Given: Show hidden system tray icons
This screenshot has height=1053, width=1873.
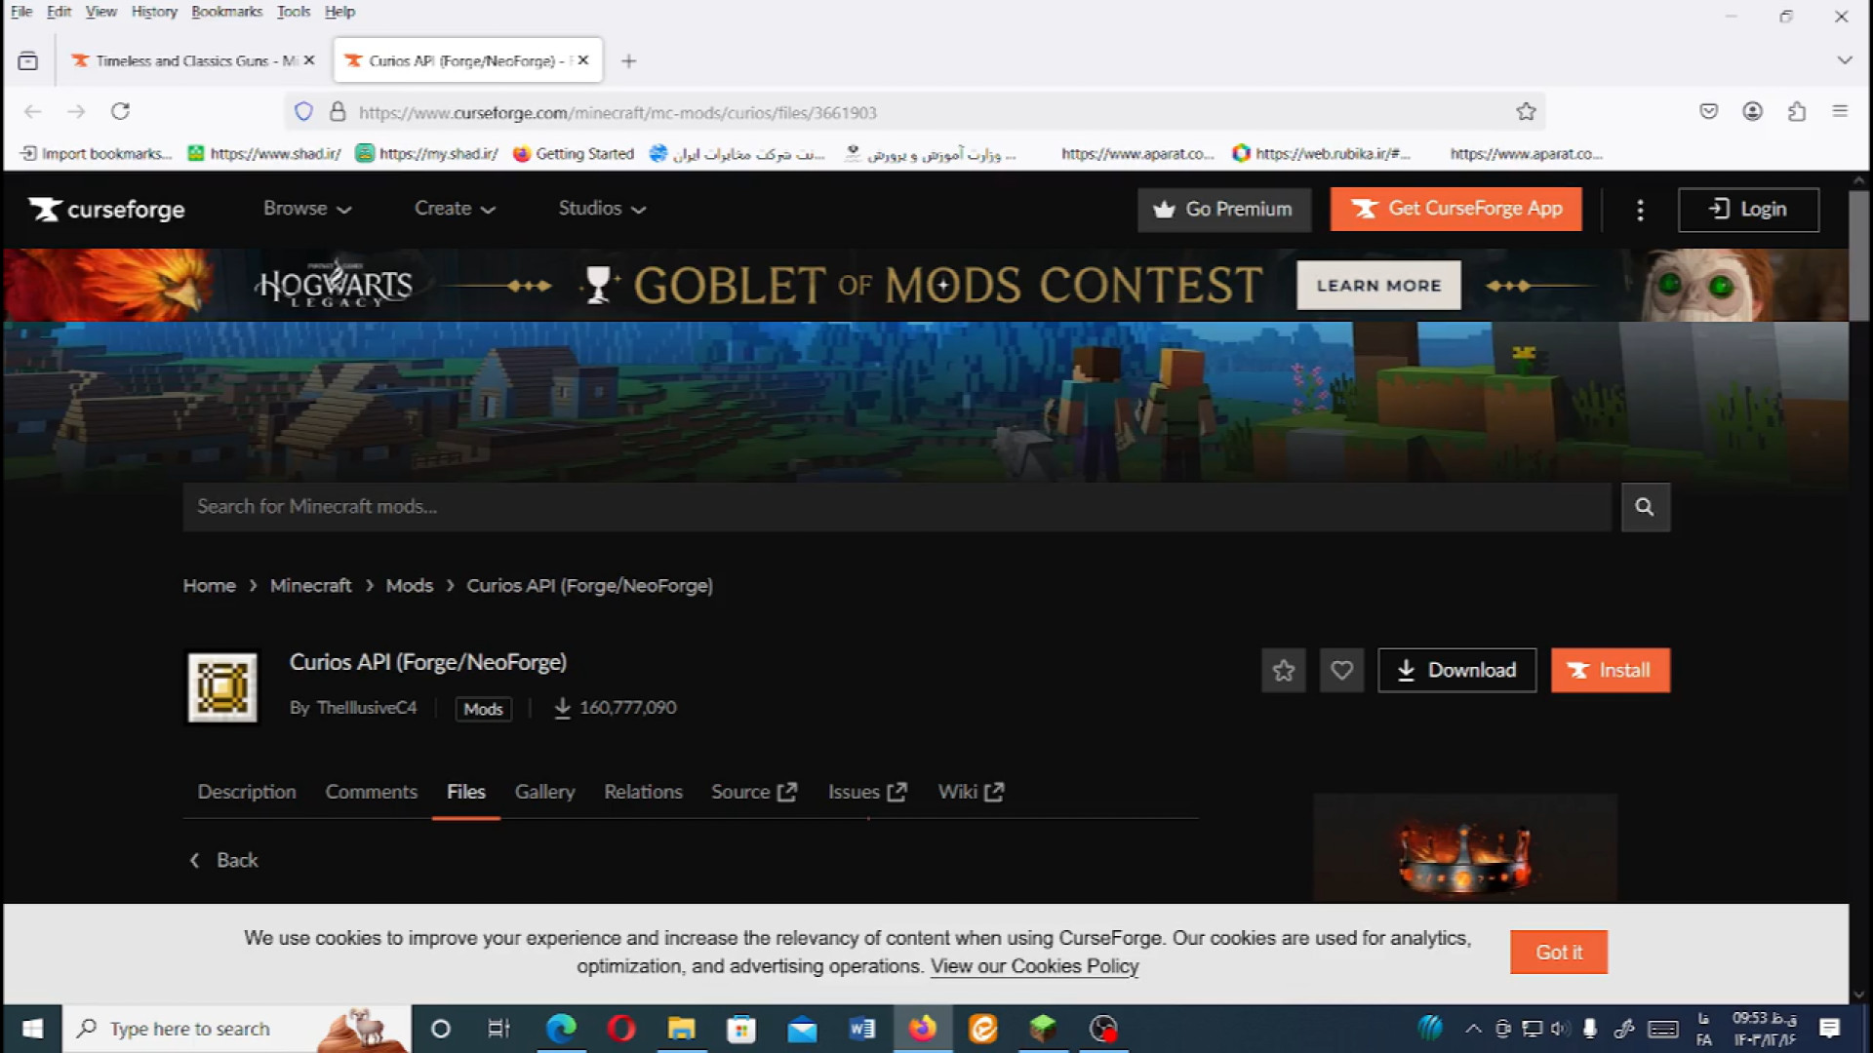Looking at the screenshot, I should point(1473,1029).
